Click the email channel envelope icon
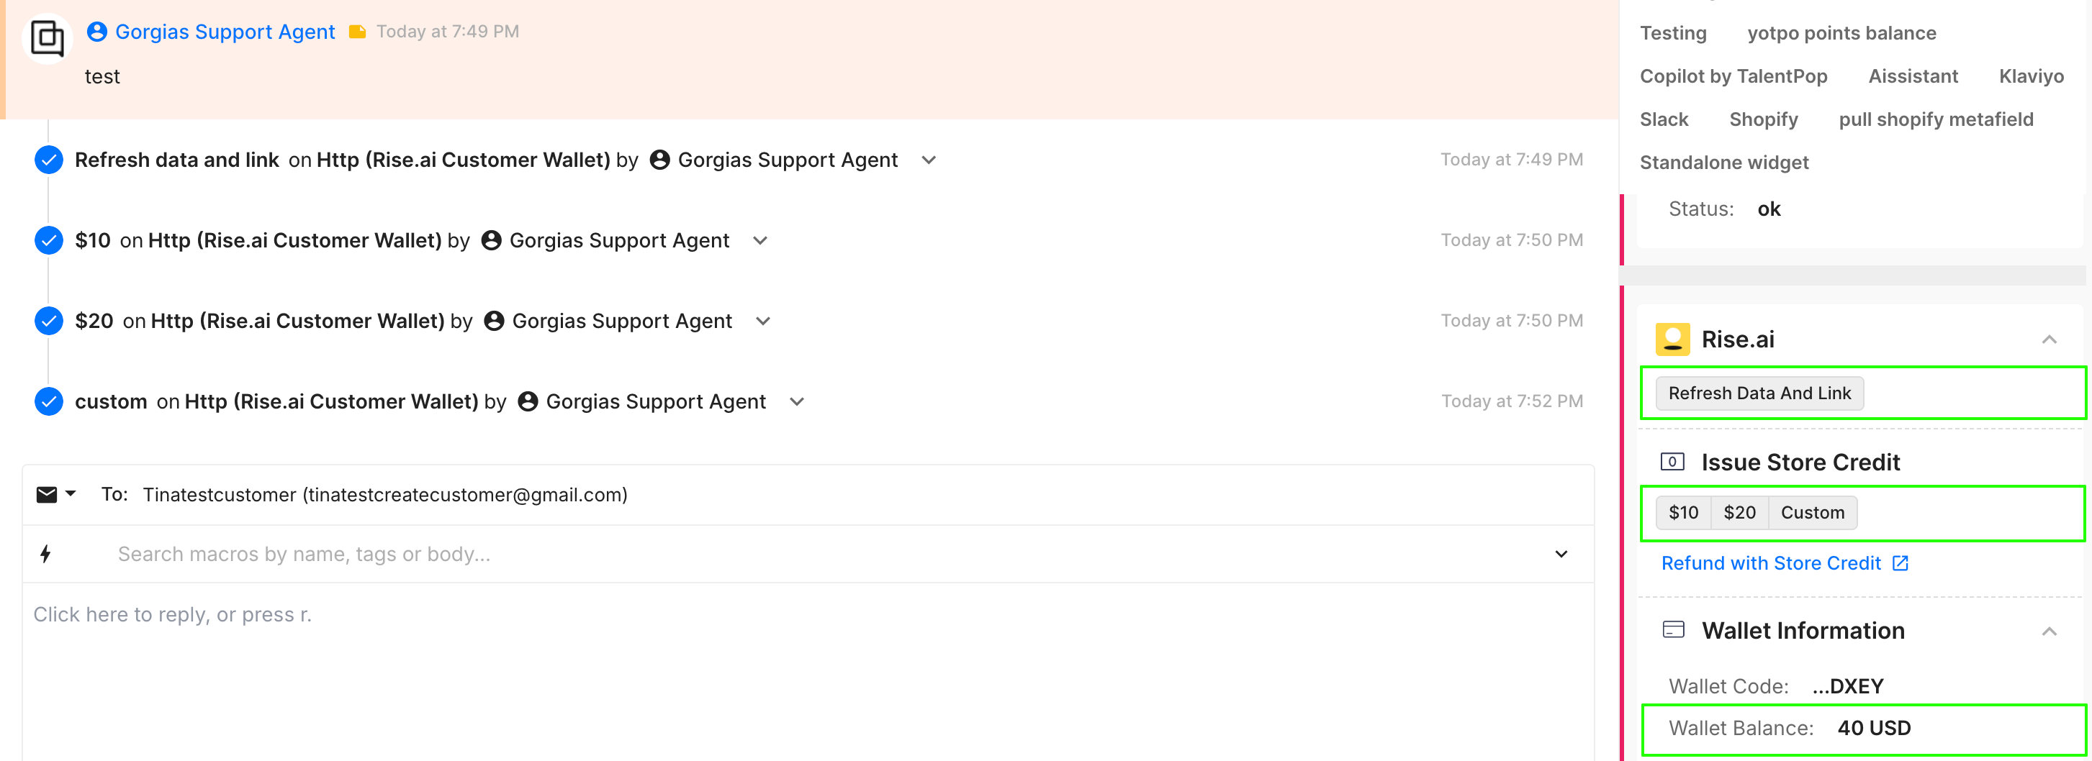The height and width of the screenshot is (761, 2092). (47, 495)
